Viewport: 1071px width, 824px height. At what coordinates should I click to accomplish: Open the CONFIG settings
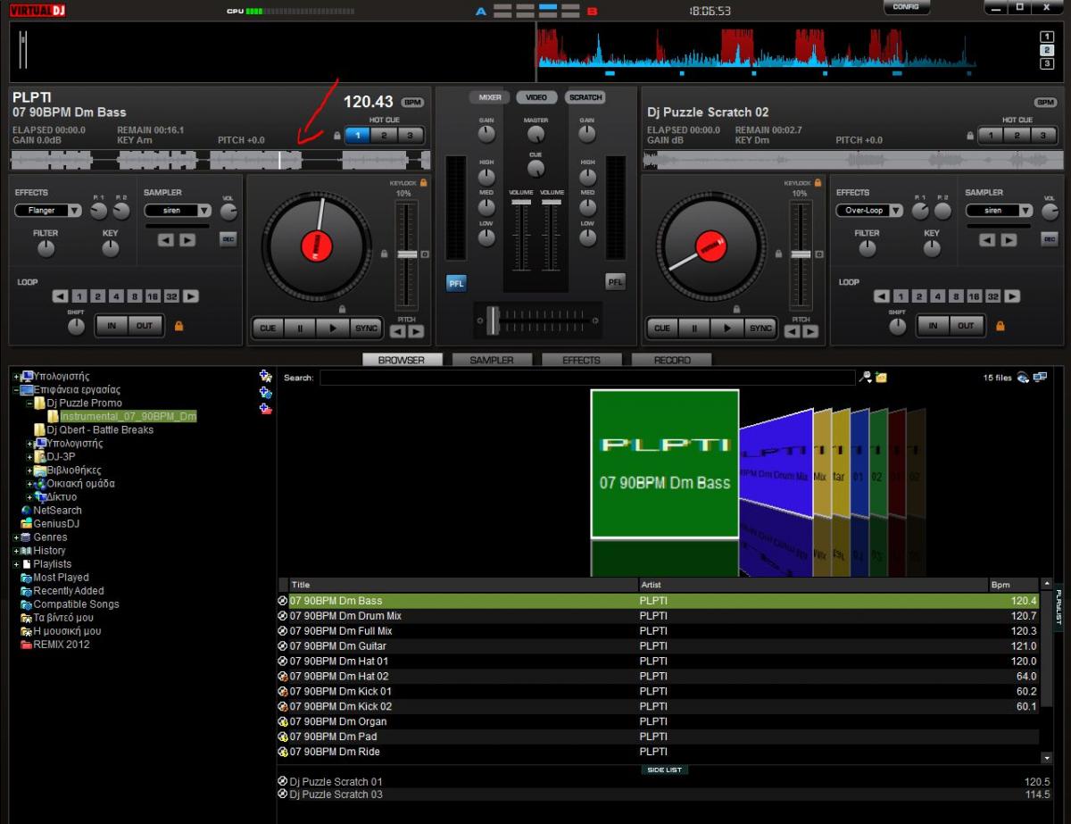click(906, 7)
